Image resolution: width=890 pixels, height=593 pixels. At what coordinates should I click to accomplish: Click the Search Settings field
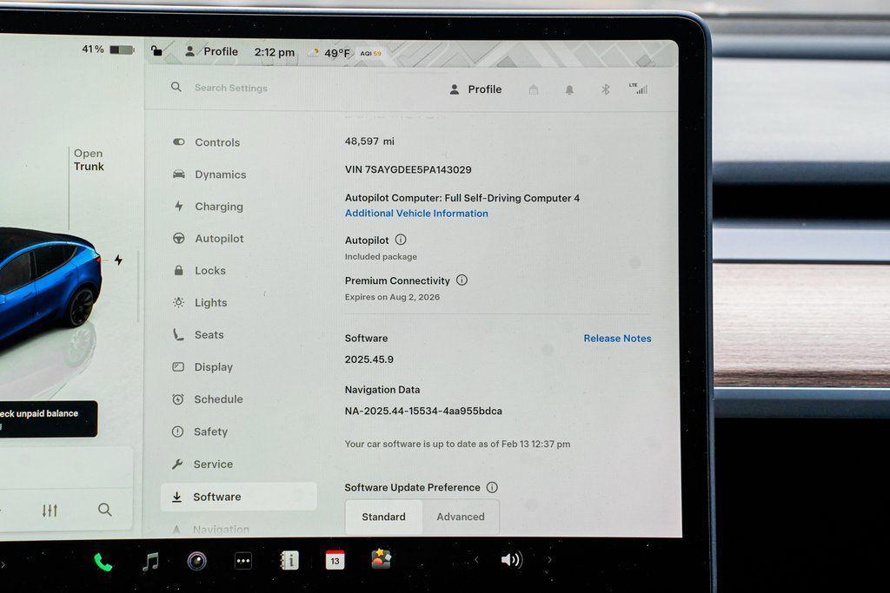[x=230, y=88]
